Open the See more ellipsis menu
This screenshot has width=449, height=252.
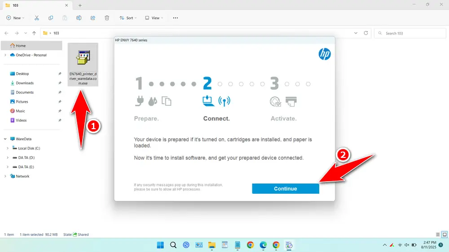(x=175, y=18)
